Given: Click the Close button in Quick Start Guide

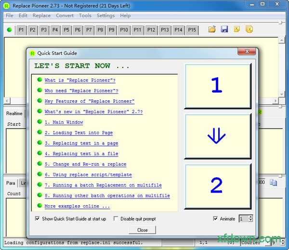Looking at the screenshot, I should pos(142,230).
